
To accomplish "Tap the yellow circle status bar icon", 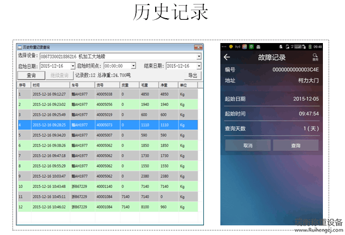I will pos(231,46).
